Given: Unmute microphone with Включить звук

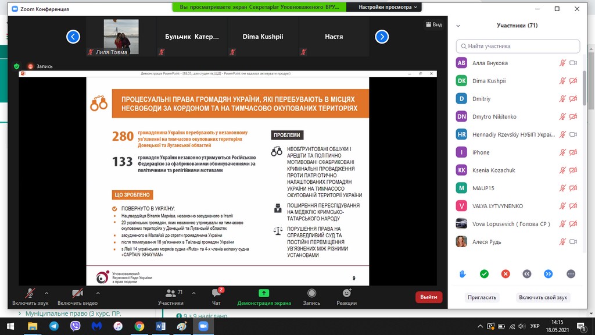Looking at the screenshot, I should (x=29, y=296).
